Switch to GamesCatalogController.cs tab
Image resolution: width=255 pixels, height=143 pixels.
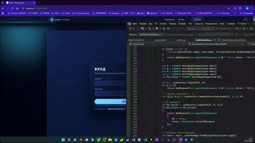(234, 40)
